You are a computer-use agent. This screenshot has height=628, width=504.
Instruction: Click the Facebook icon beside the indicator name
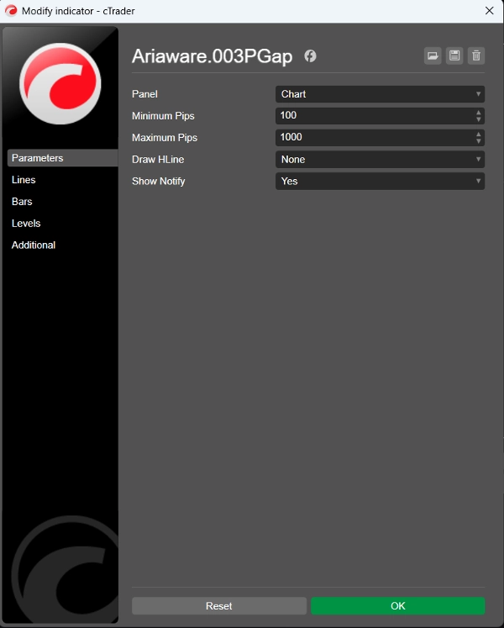310,56
